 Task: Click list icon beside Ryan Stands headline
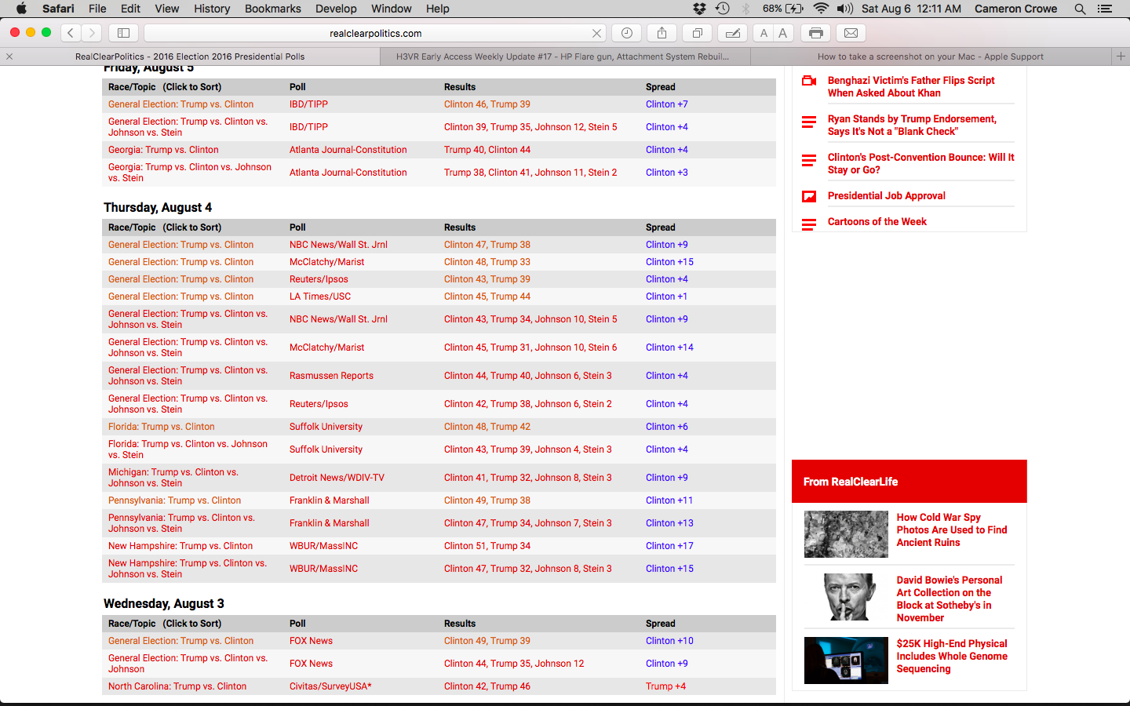[809, 122]
